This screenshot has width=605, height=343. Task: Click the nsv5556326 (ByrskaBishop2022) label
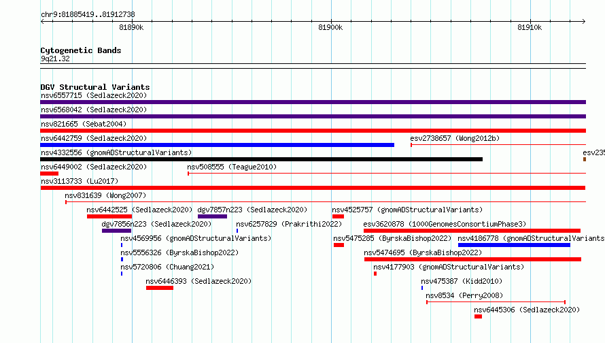pos(179,252)
